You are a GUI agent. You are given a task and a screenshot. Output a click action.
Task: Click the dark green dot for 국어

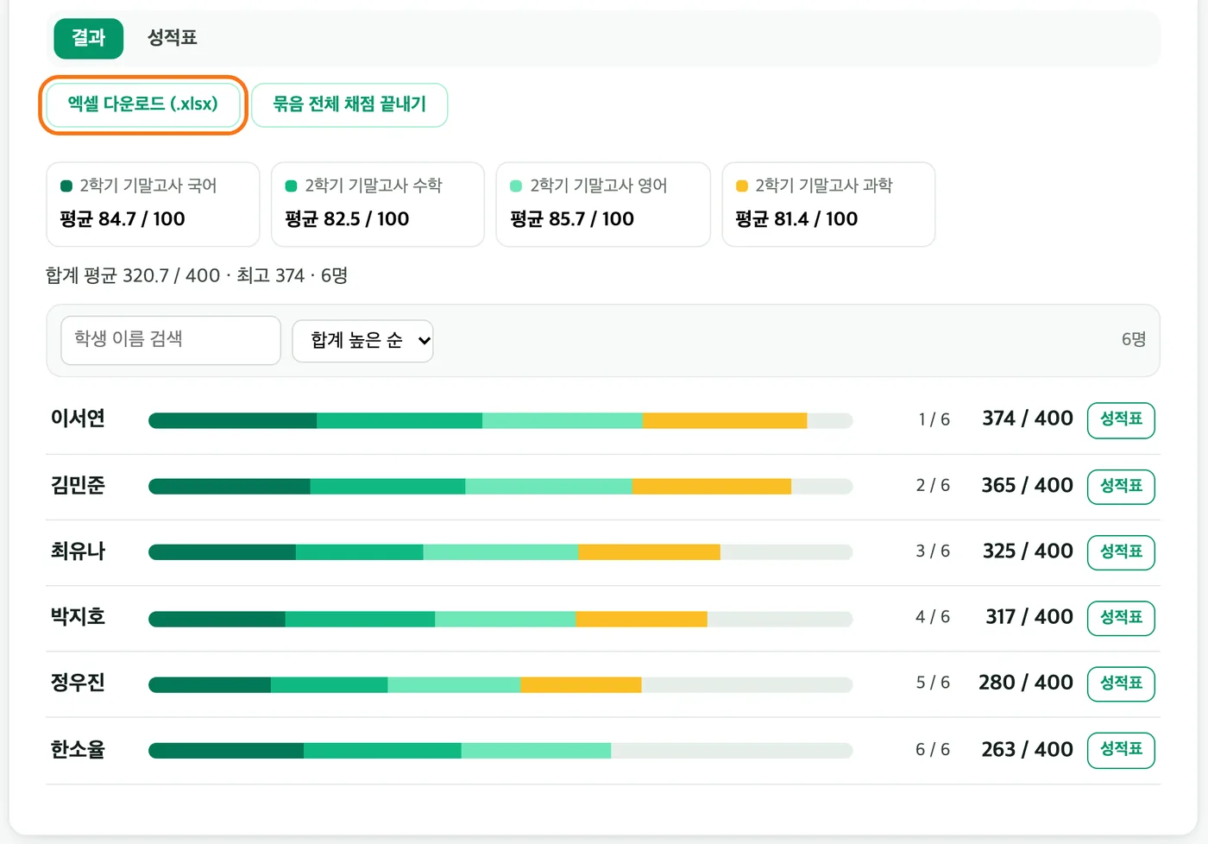(x=66, y=186)
